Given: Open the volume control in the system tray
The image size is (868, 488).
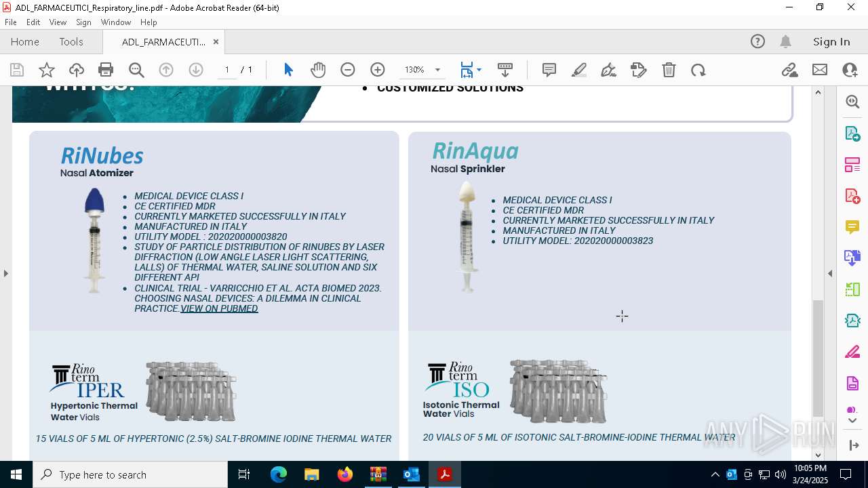Looking at the screenshot, I should [781, 474].
